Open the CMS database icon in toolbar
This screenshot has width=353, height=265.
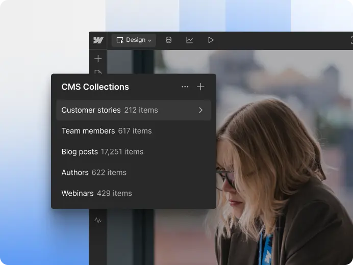(168, 40)
